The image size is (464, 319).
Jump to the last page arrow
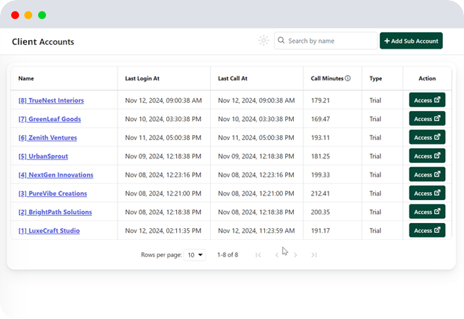[x=314, y=255]
